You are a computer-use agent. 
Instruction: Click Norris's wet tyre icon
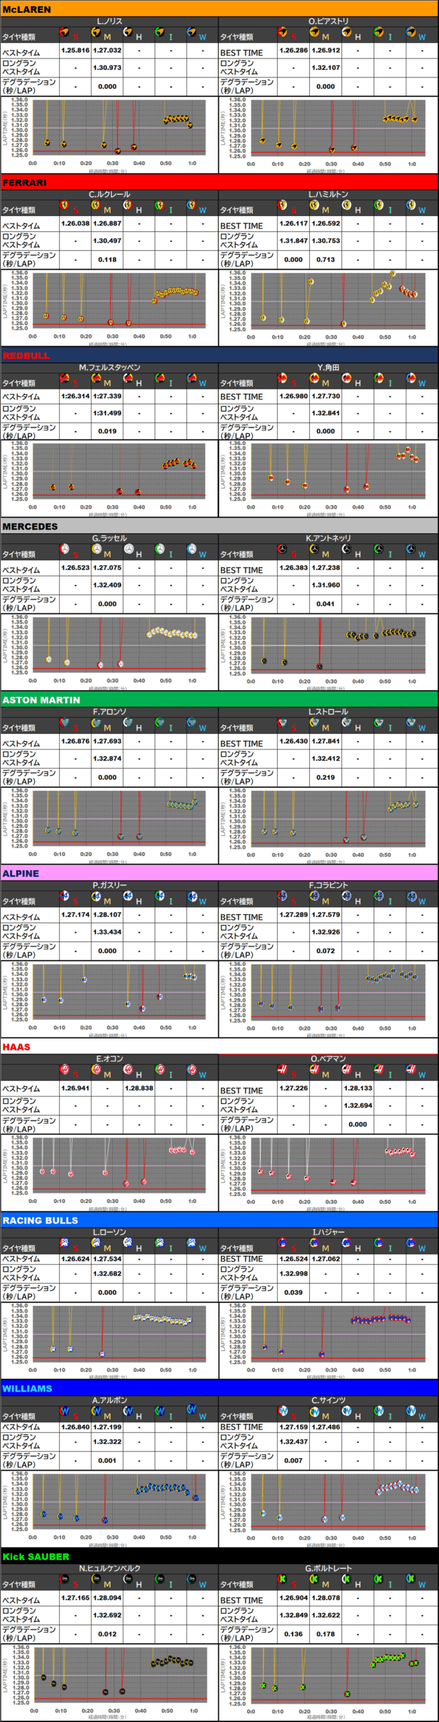click(192, 32)
